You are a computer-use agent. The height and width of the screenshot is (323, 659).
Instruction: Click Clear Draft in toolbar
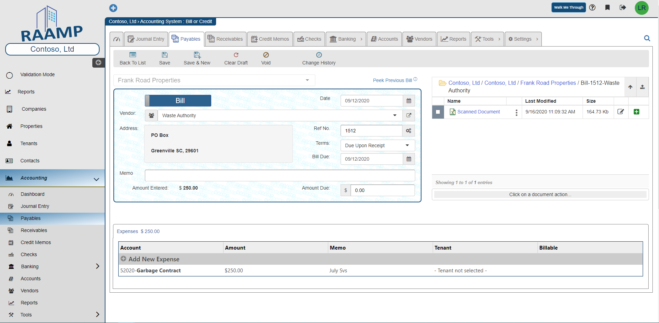click(x=236, y=58)
